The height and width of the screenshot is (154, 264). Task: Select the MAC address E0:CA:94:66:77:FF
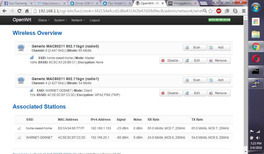click(71, 128)
